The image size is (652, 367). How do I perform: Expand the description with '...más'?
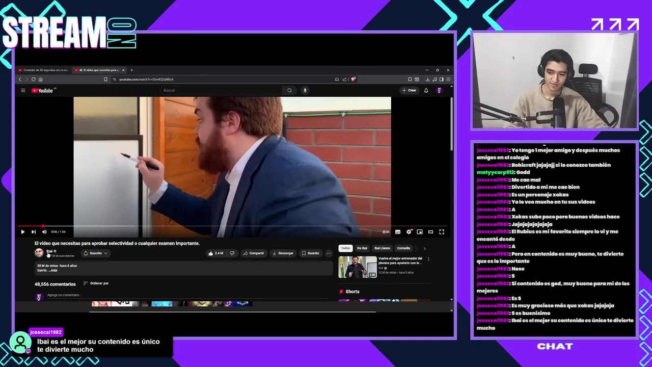click(53, 270)
